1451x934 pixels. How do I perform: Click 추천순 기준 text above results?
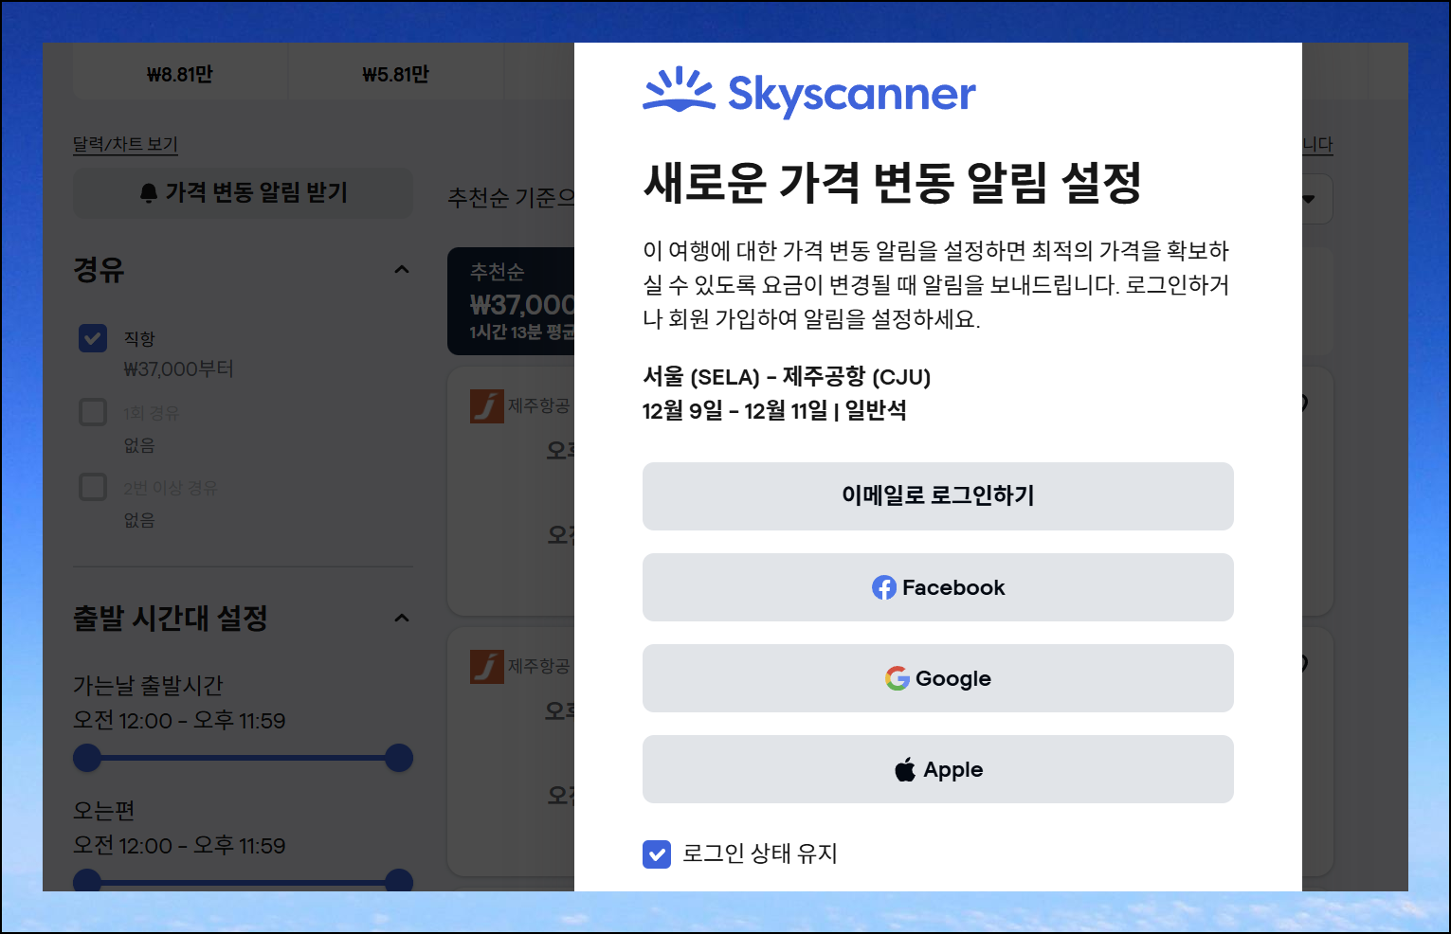(x=511, y=197)
